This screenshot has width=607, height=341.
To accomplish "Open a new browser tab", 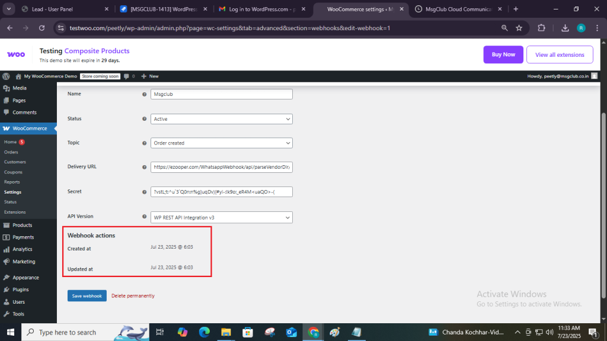I will tap(516, 9).
